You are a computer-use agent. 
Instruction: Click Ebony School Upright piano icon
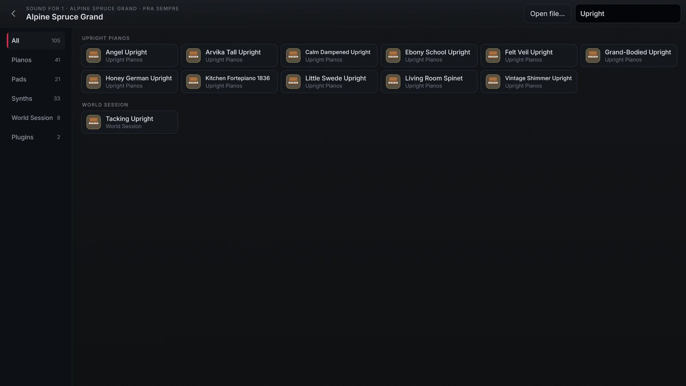[x=393, y=55]
